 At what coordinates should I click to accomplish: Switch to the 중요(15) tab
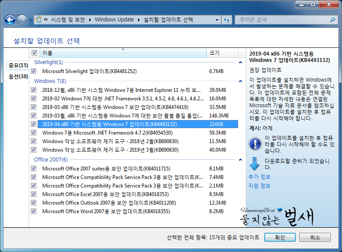pyautogui.click(x=18, y=65)
